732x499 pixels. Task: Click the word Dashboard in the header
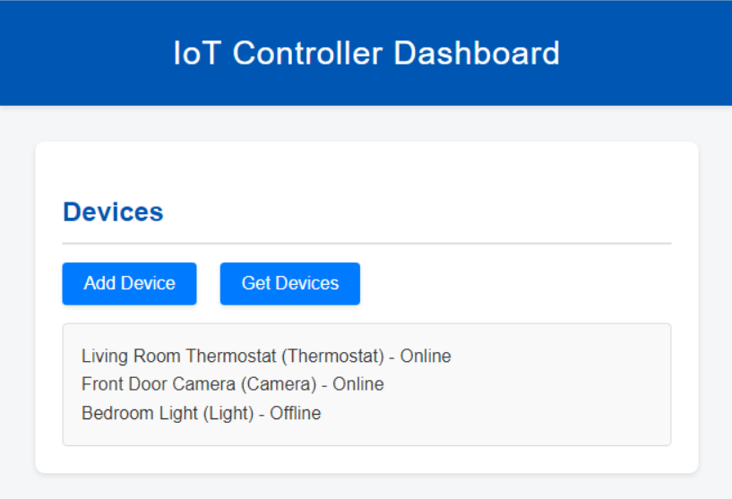tap(477, 53)
